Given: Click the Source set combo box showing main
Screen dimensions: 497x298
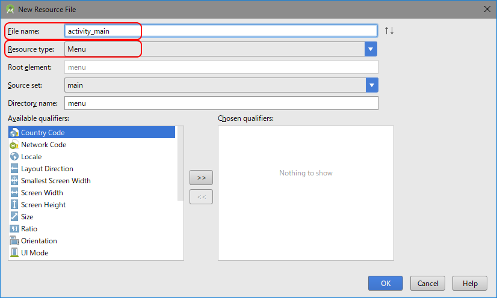Looking at the screenshot, I should click(x=221, y=85).
